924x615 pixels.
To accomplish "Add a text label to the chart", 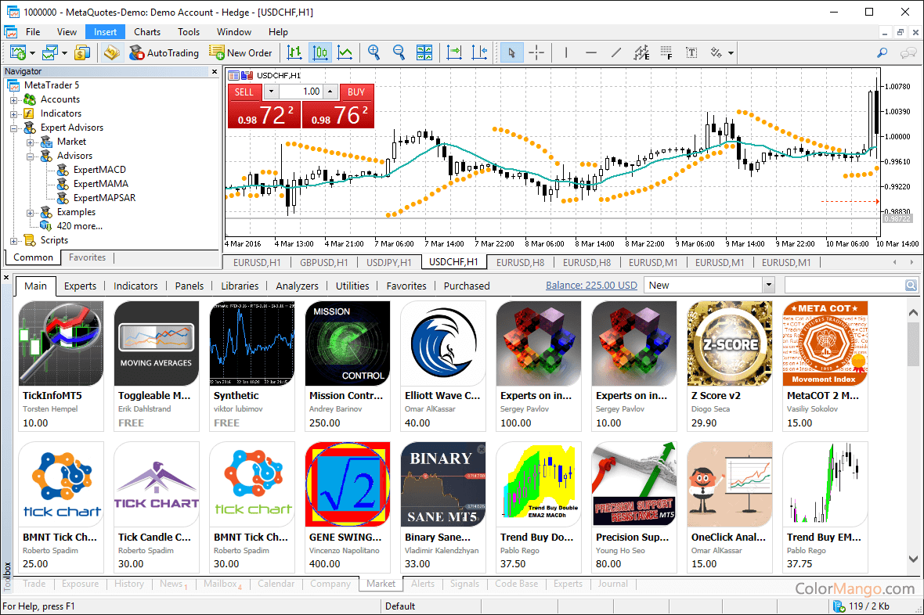I will tap(691, 52).
